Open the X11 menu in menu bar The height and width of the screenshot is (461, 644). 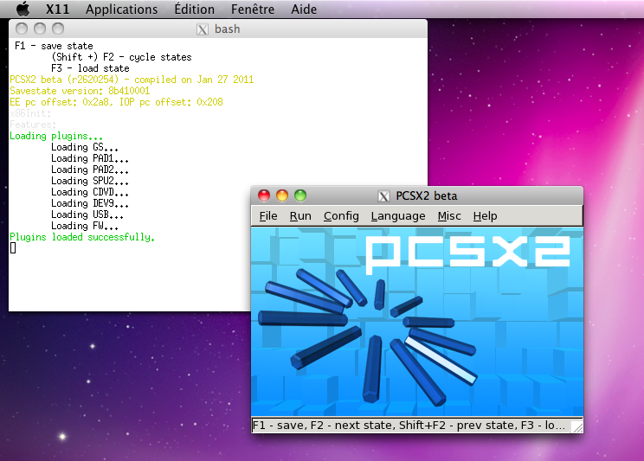click(57, 9)
